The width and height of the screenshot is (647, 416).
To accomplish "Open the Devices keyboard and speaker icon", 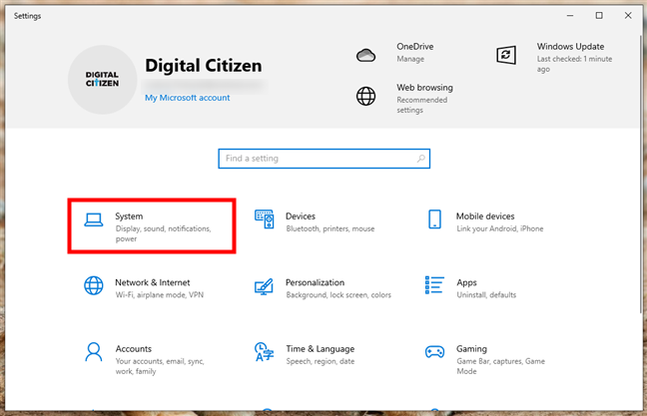I will pyautogui.click(x=264, y=218).
